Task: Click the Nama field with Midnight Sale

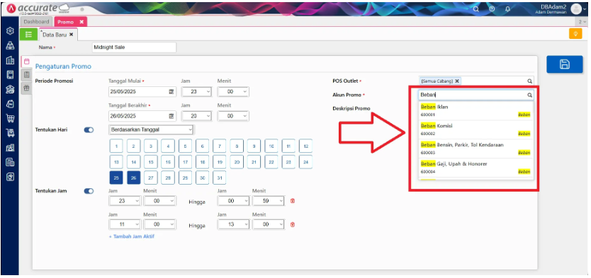Action: pos(134,47)
